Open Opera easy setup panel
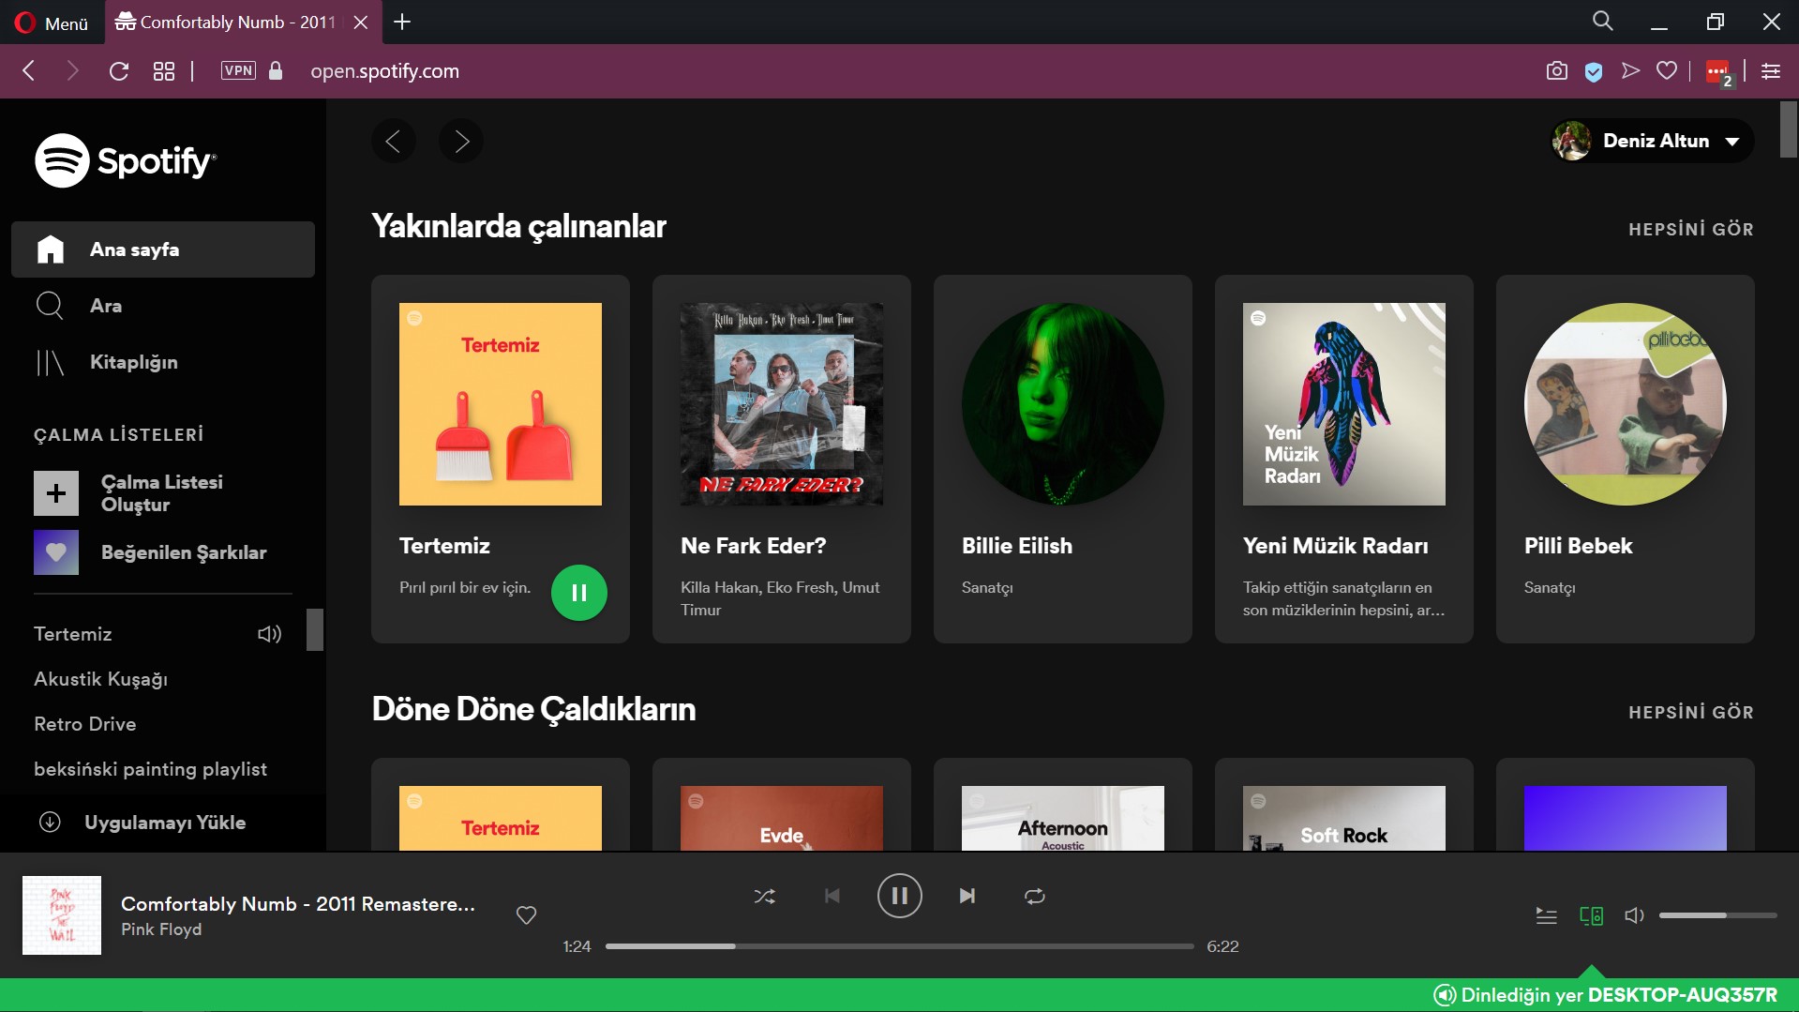1799x1012 pixels. pyautogui.click(x=1770, y=71)
